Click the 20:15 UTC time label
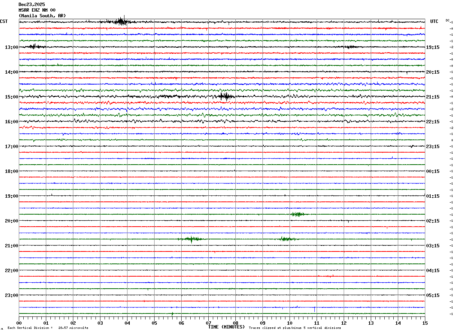 click(433, 72)
